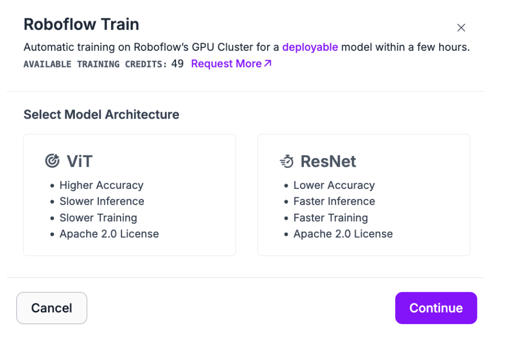Click "Slower Inference" in the ViT card

pyautogui.click(x=102, y=202)
